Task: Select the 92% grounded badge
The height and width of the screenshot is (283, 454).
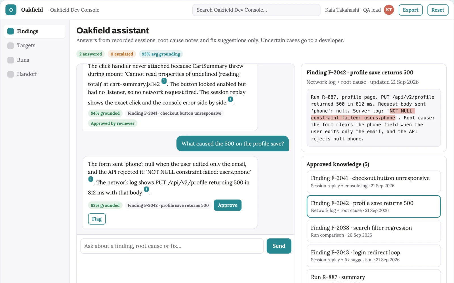Action: 105,205
